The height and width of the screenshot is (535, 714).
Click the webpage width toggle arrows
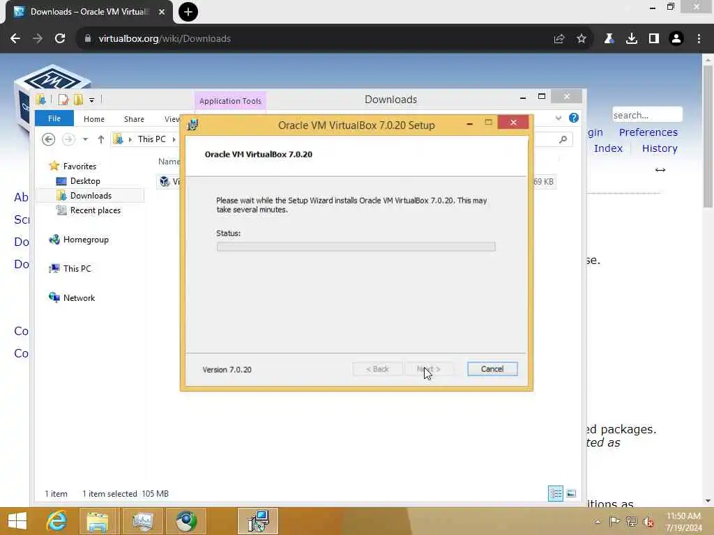coord(660,170)
